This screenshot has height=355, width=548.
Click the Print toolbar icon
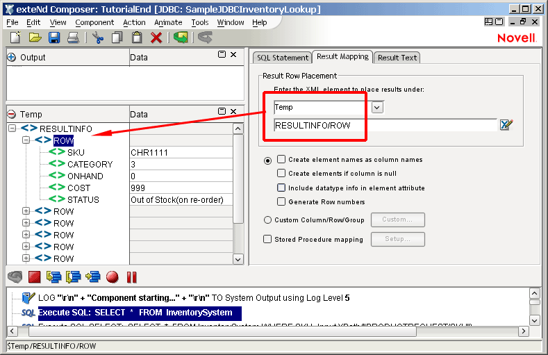pos(73,38)
